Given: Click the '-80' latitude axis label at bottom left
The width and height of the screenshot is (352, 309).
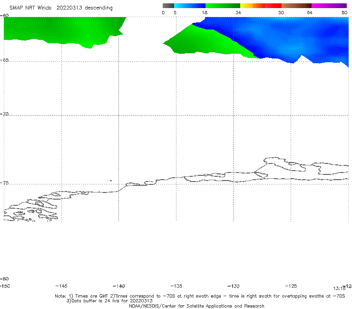Looking at the screenshot, I should (4, 279).
